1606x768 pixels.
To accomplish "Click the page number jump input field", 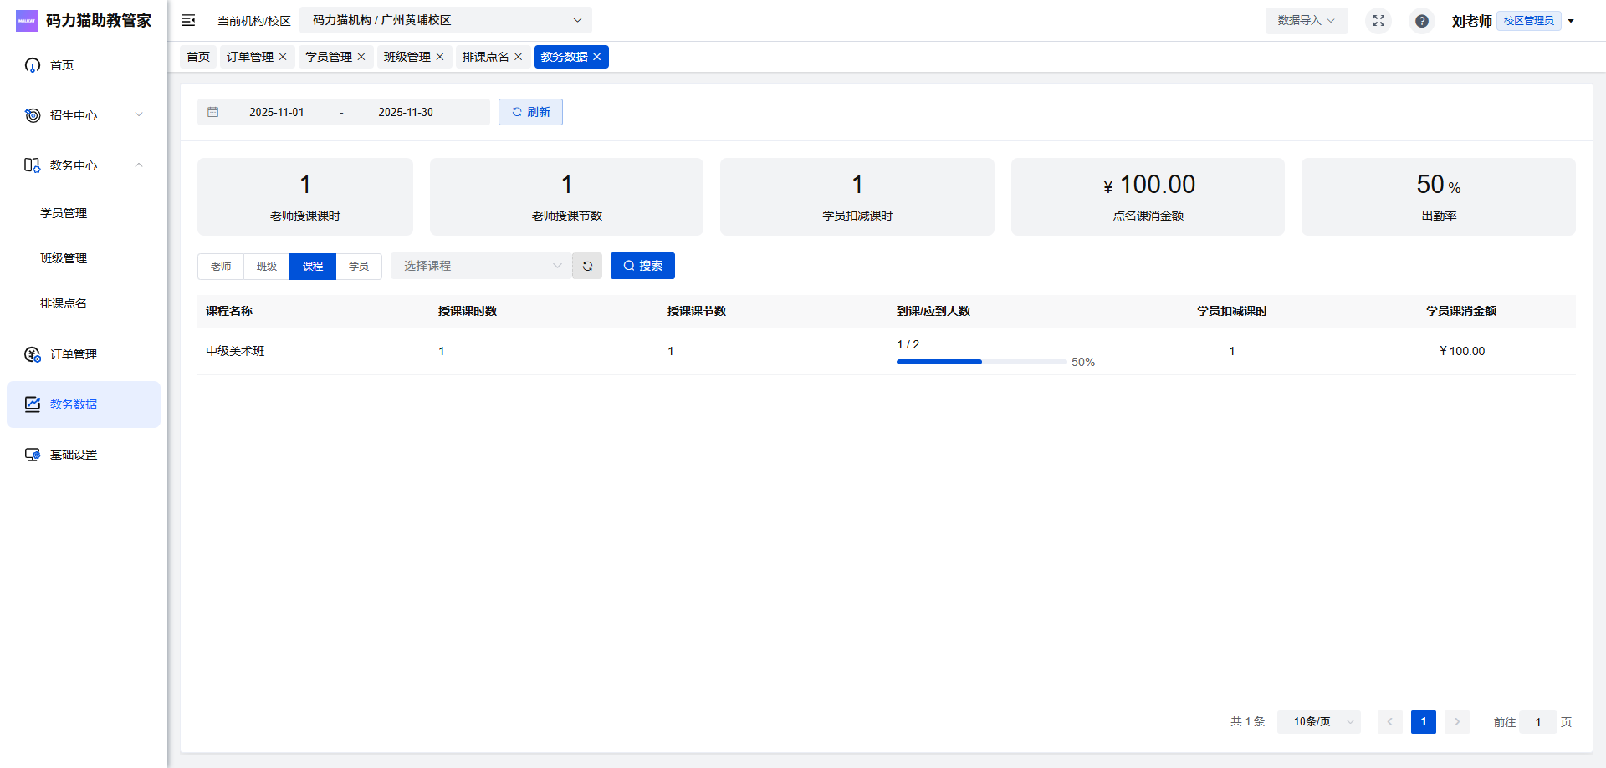I will click(1537, 722).
